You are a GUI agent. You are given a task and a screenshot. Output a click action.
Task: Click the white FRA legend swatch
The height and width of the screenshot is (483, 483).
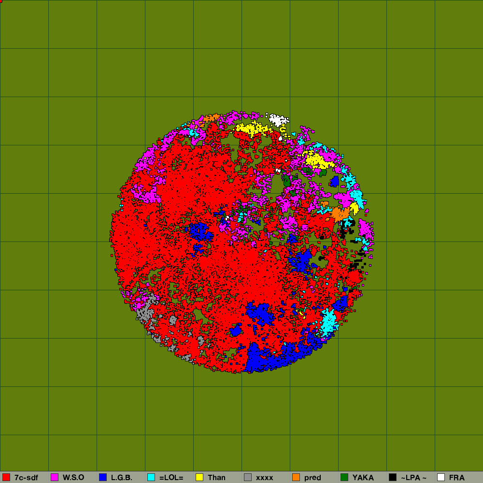(441, 477)
